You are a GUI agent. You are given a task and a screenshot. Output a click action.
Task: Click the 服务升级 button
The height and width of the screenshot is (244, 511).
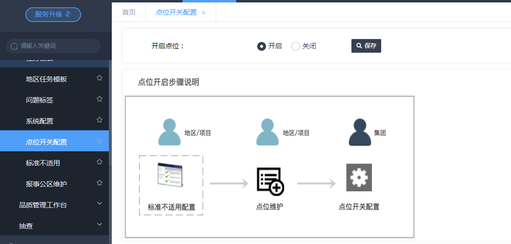pos(53,14)
